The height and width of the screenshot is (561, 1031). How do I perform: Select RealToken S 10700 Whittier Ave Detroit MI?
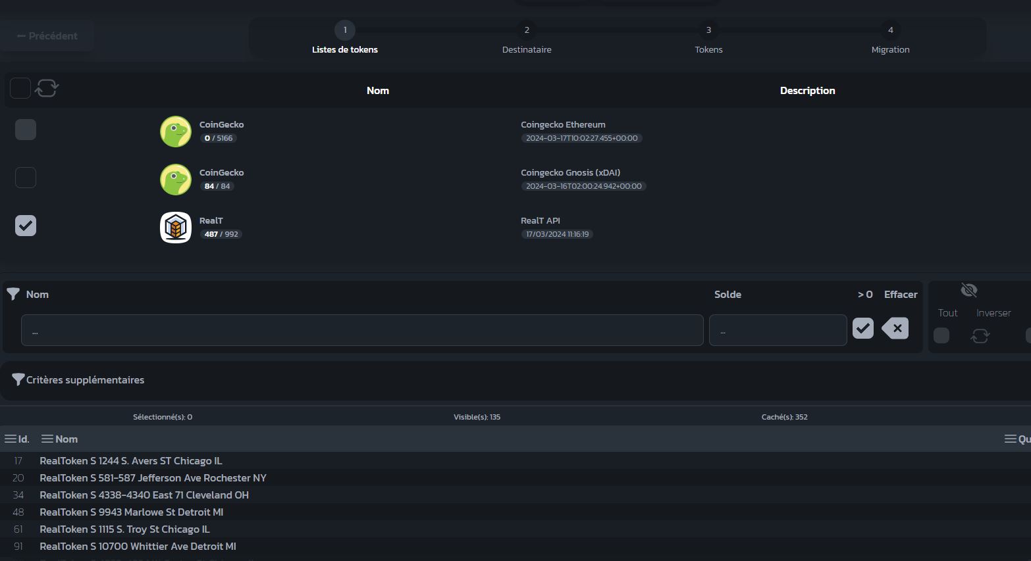138,546
